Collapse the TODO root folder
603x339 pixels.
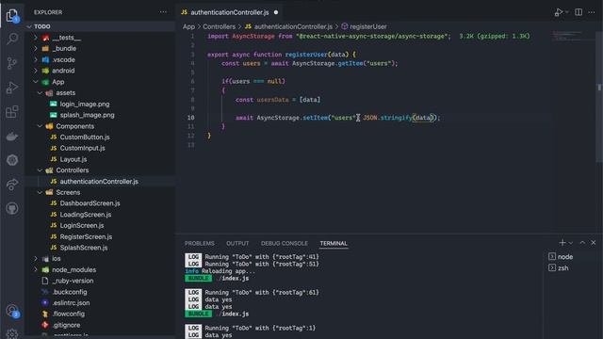tap(100, 26)
